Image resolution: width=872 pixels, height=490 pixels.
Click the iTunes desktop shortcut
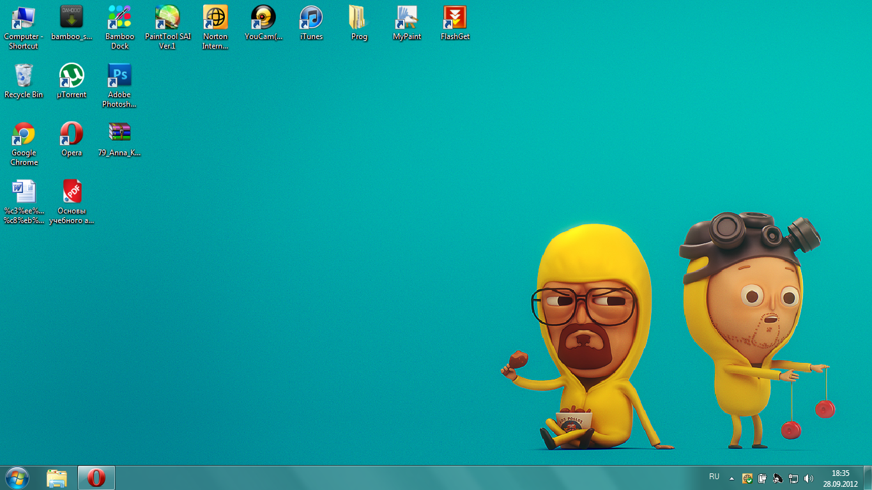pyautogui.click(x=311, y=23)
